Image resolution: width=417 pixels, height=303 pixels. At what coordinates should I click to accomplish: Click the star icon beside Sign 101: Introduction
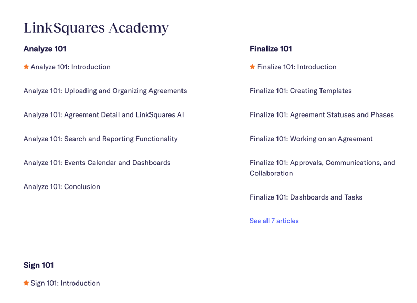[x=26, y=283]
